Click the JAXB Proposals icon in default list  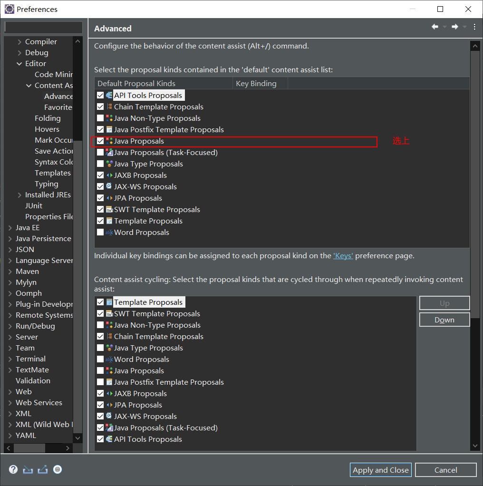[x=109, y=175]
